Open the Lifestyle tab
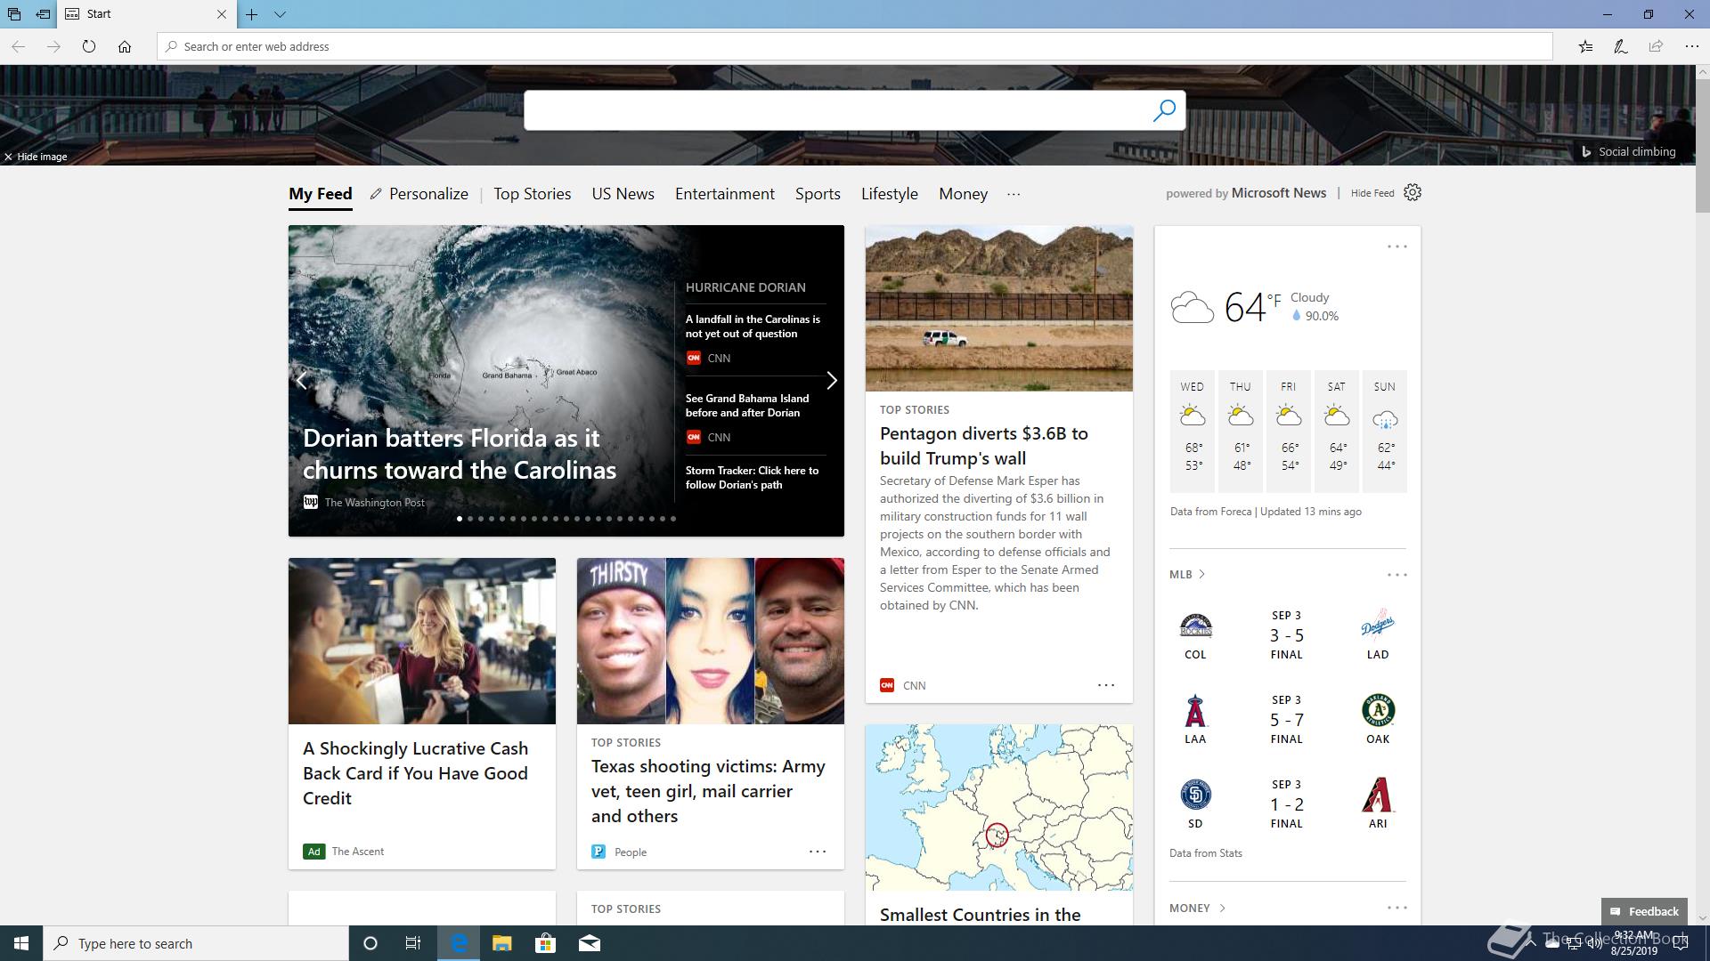Screen dimensions: 1710x961 (890, 194)
